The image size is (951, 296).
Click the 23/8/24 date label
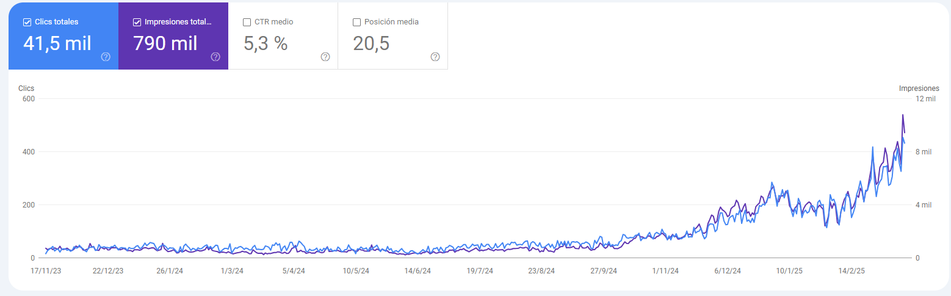point(541,270)
